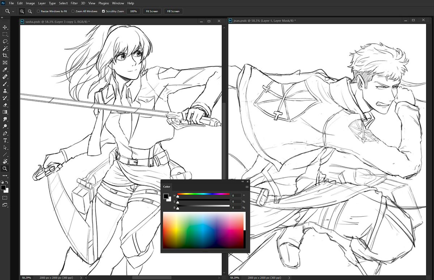Open the Zoom tool preset picker dropdown
The image size is (434, 280).
13,12
